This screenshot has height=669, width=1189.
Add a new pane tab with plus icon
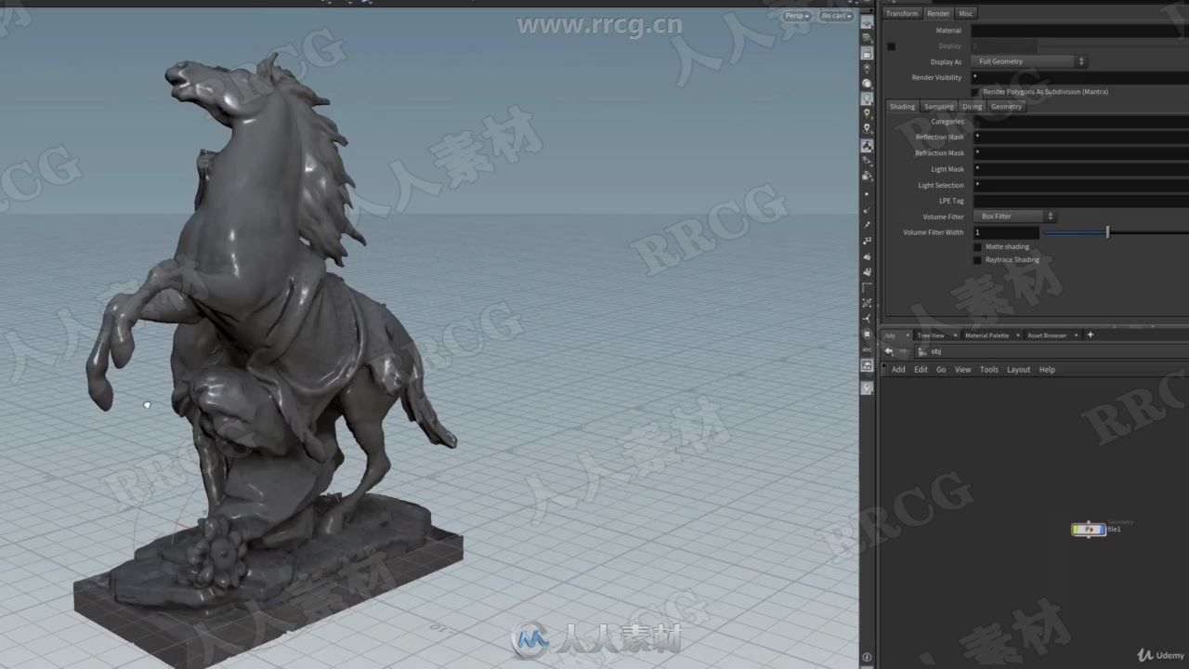point(1091,334)
